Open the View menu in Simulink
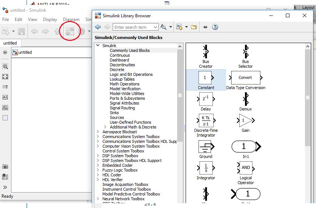Image resolution: width=316 pixels, height=208 pixels. coord(32,20)
